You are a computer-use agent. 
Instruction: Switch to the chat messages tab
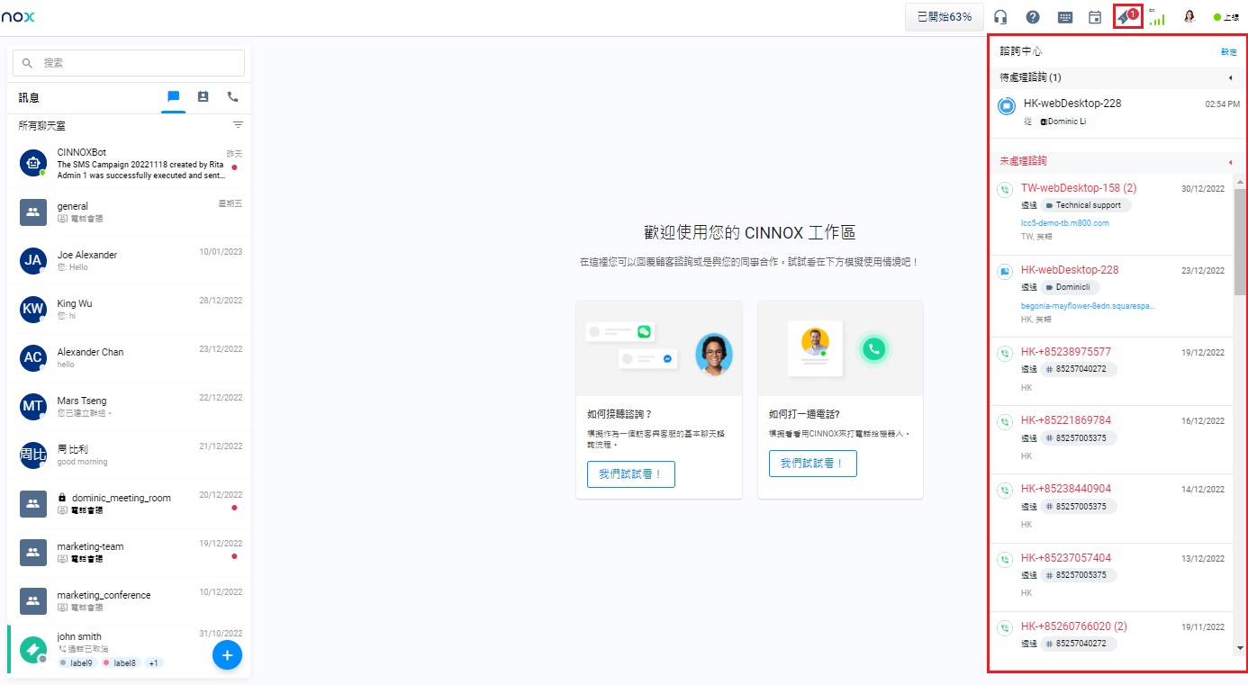(174, 97)
